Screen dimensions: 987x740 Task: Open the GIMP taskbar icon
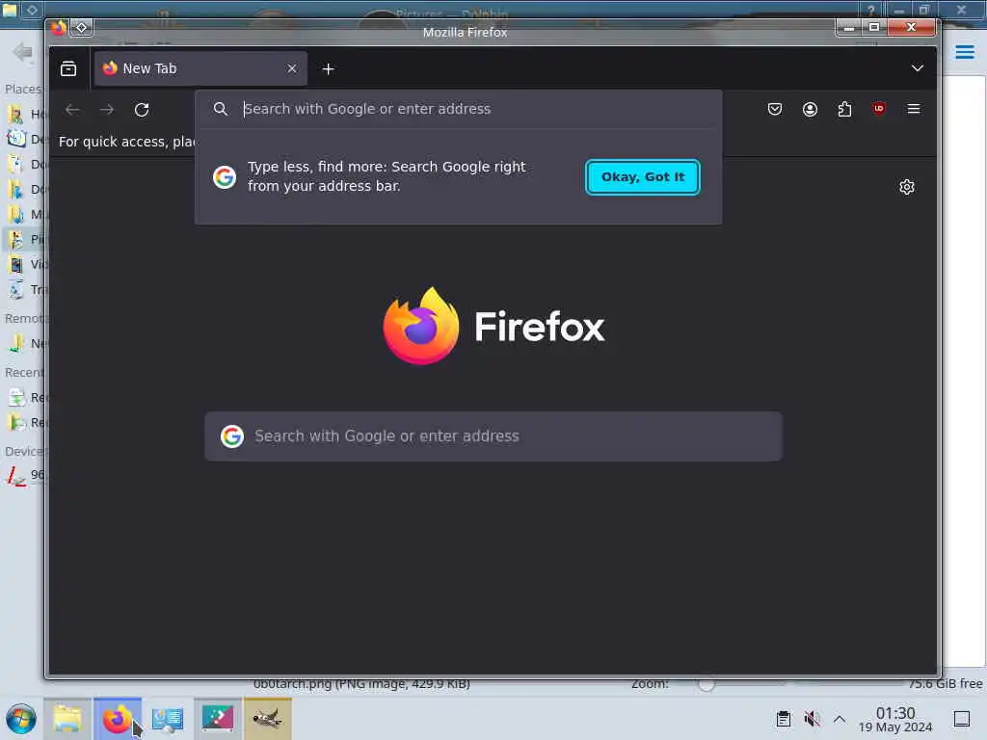[268, 719]
